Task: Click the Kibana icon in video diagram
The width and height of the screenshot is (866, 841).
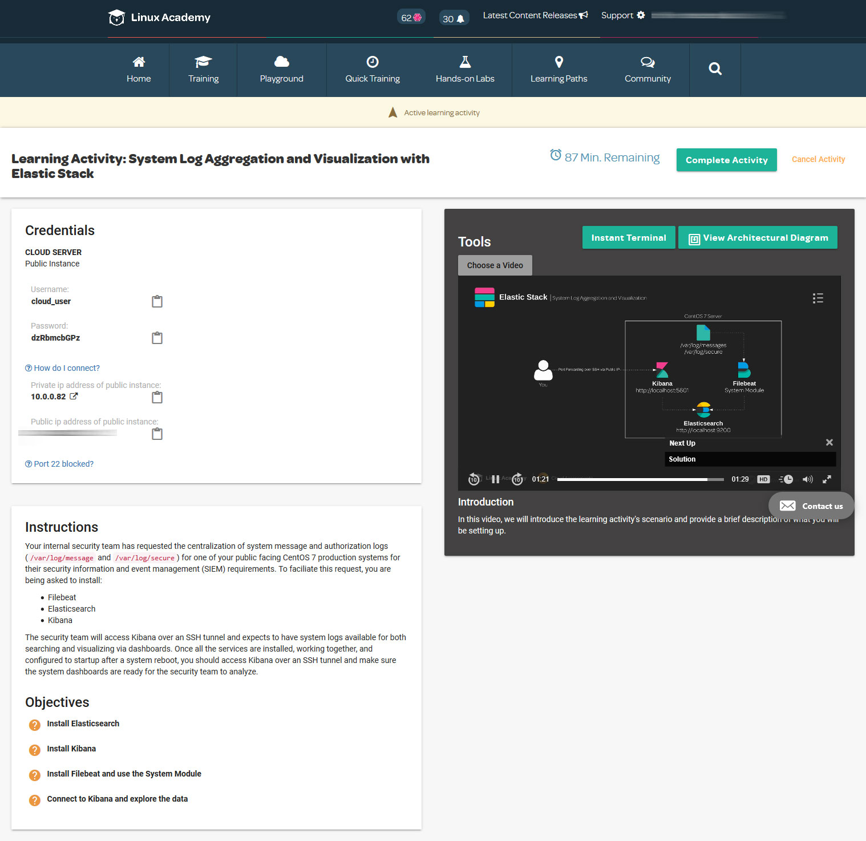Action: [x=662, y=370]
